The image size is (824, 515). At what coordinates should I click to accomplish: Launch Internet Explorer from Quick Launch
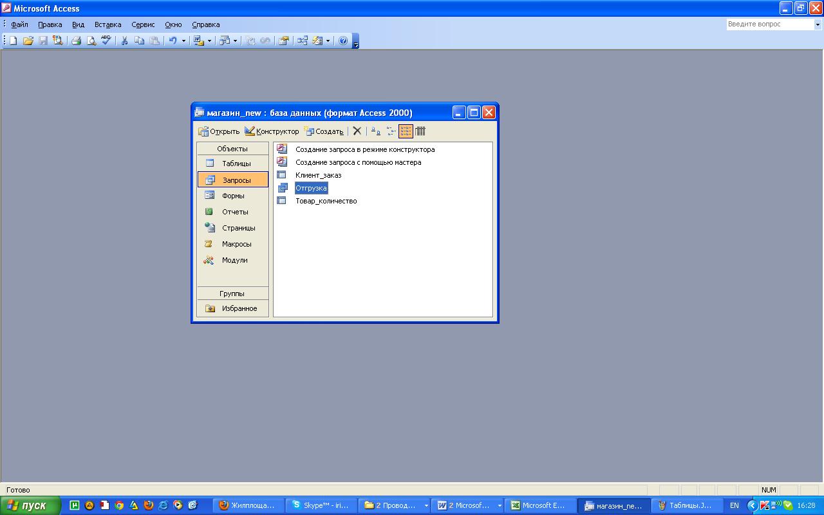[164, 506]
